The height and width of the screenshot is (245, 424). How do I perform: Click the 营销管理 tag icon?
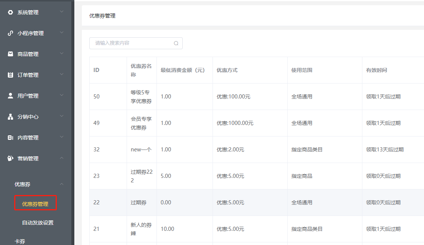pos(10,158)
